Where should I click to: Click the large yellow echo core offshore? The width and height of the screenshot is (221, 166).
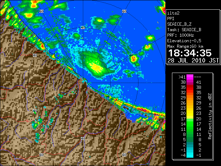96,67
